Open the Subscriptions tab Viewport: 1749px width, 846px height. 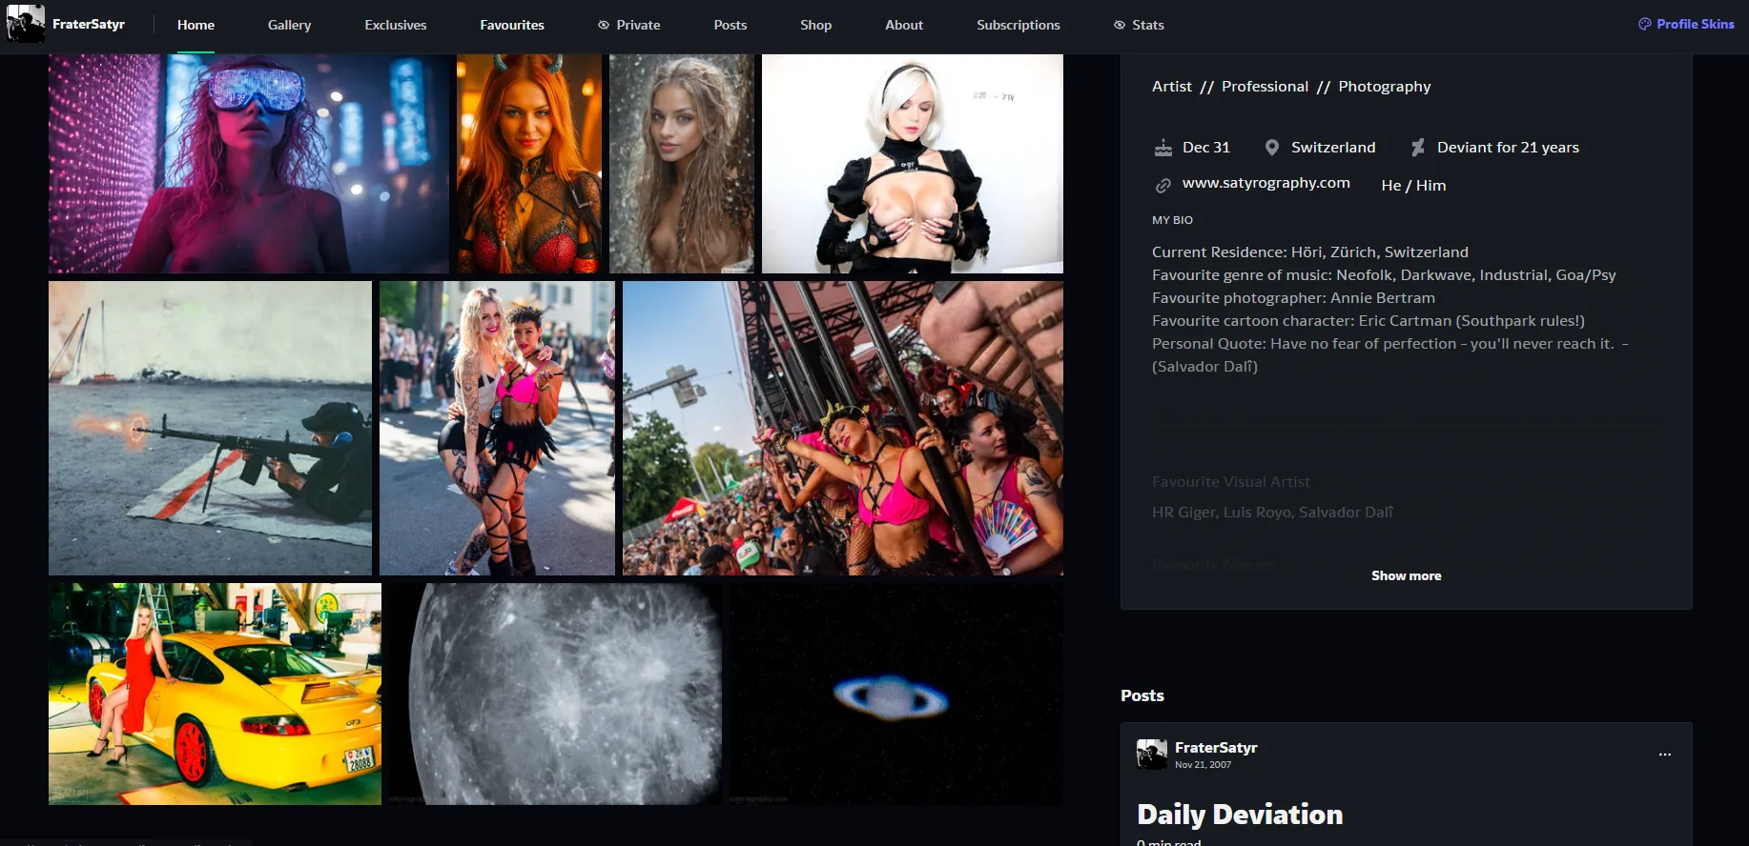(x=1018, y=25)
